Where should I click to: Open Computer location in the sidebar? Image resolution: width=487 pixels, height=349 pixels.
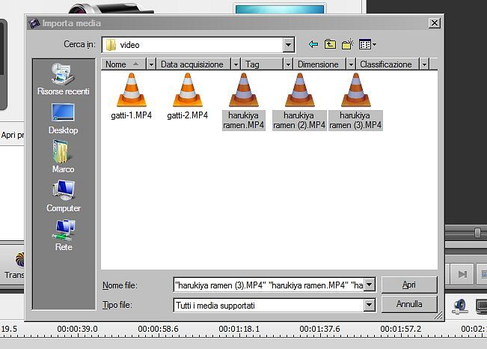tap(64, 196)
